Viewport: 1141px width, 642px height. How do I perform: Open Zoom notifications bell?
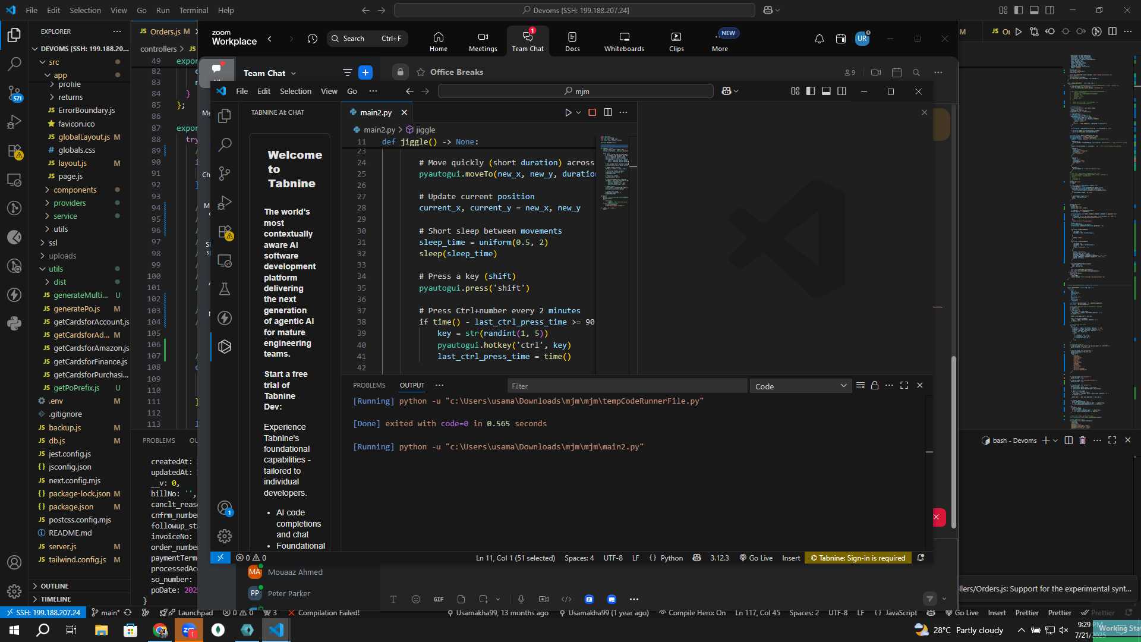[819, 39]
